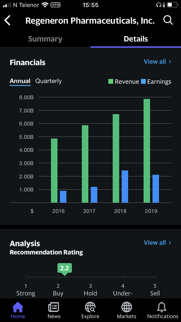Tap the 2017 year label
This screenshot has width=181, height=322.
click(x=89, y=211)
